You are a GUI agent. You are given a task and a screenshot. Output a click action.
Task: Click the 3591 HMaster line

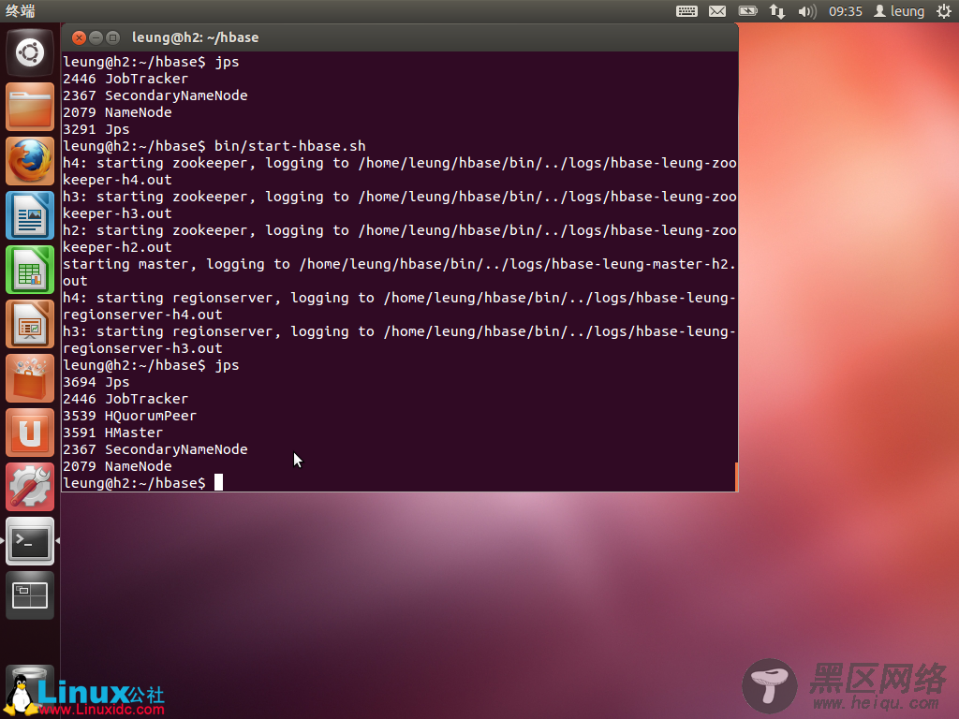coord(113,433)
